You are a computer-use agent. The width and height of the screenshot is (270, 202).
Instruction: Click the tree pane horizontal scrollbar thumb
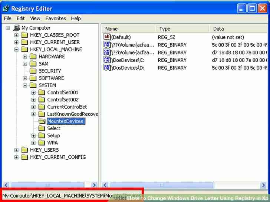pos(47,185)
